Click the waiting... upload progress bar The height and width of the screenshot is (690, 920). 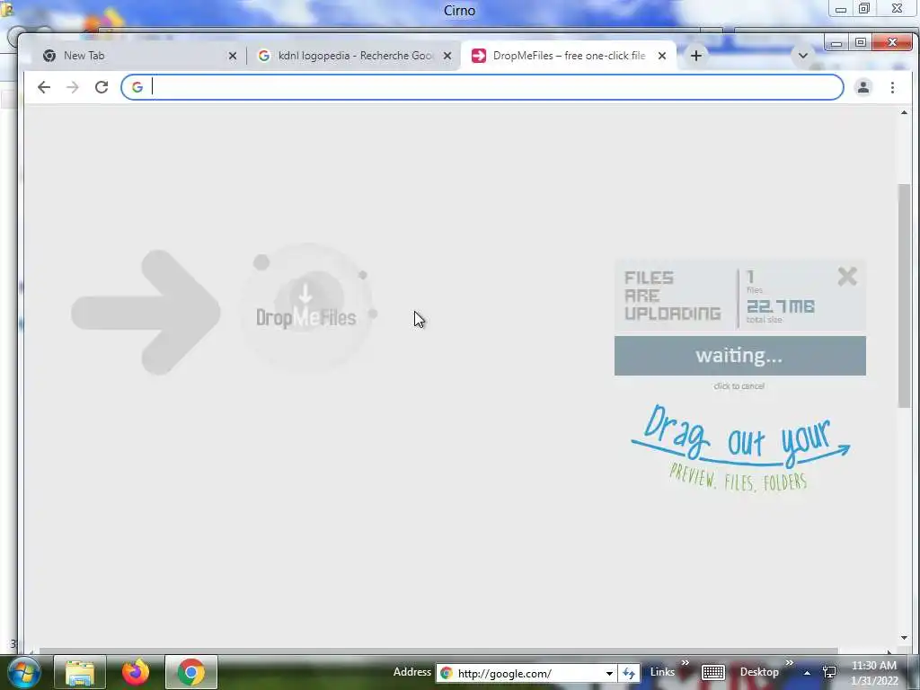740,356
